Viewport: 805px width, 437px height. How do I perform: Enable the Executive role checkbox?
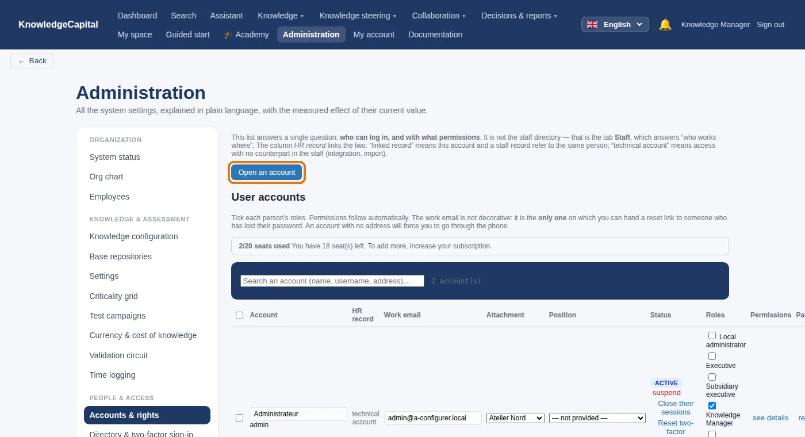712,356
